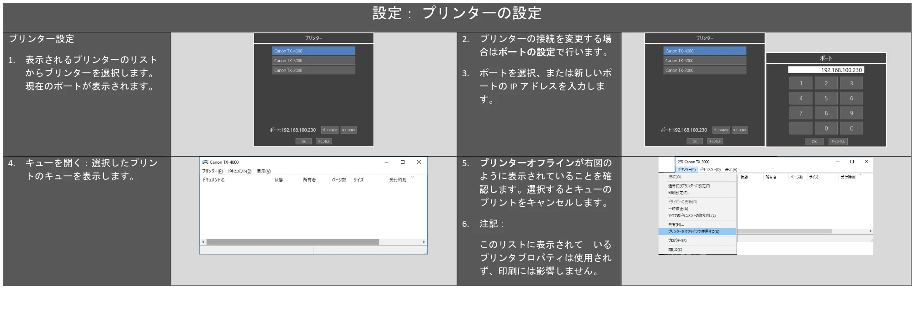
Task: Click ポートの設定 in the standalone printer dialog
Action: point(330,130)
